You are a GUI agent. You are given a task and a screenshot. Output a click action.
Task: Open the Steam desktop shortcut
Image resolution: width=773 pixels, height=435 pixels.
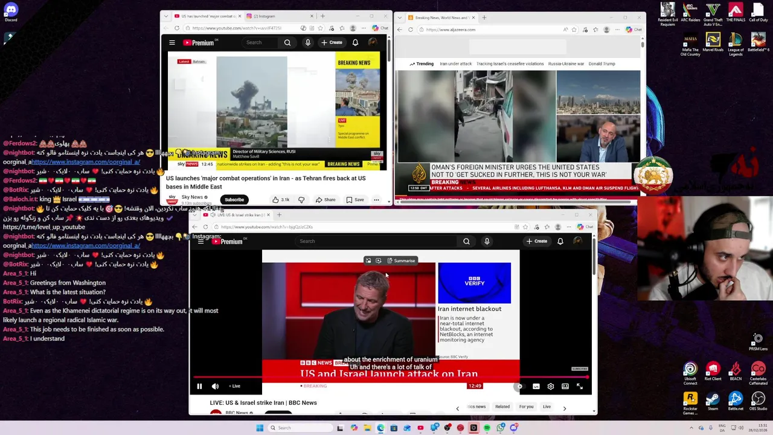click(x=713, y=402)
